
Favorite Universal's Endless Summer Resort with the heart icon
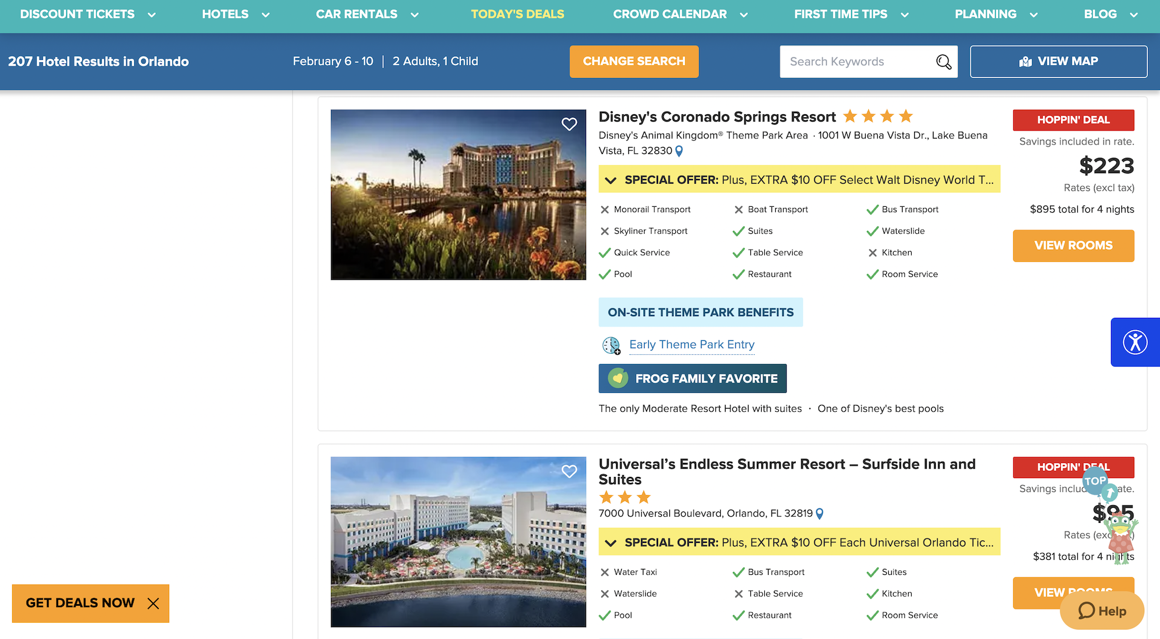click(x=569, y=471)
